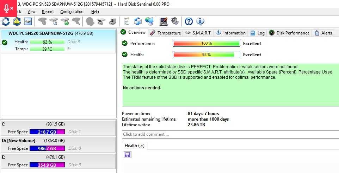The width and height of the screenshot is (339, 173).
Task: Switch to the S.M.A.R.T. tab
Action: click(198, 33)
